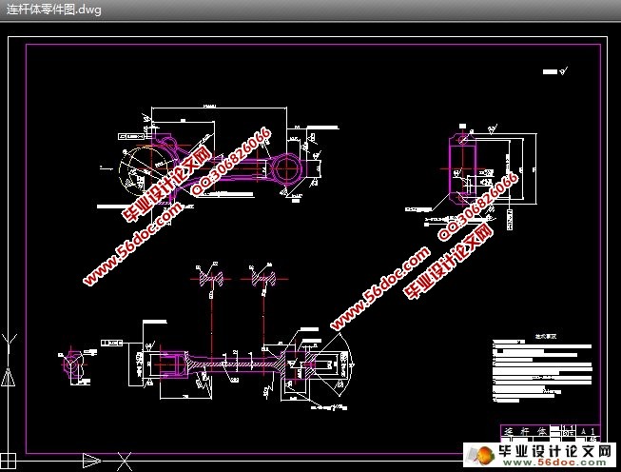The height and width of the screenshot is (472, 621).
Task: Click the 连杆体零件图.dwg file title
Action: click(x=53, y=10)
